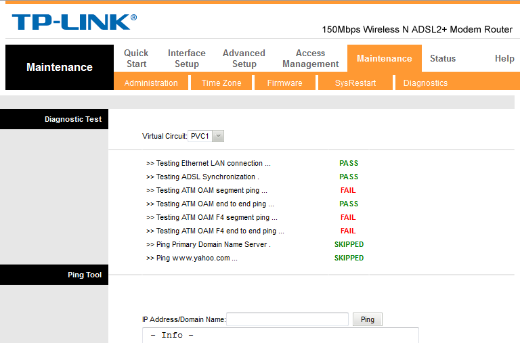Switch to the Access Management tab

pos(310,58)
